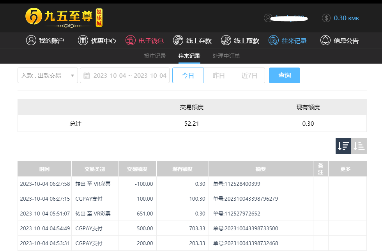This screenshot has width=382, height=251.
Task: Click the 时间 column header
Action: [44, 169]
